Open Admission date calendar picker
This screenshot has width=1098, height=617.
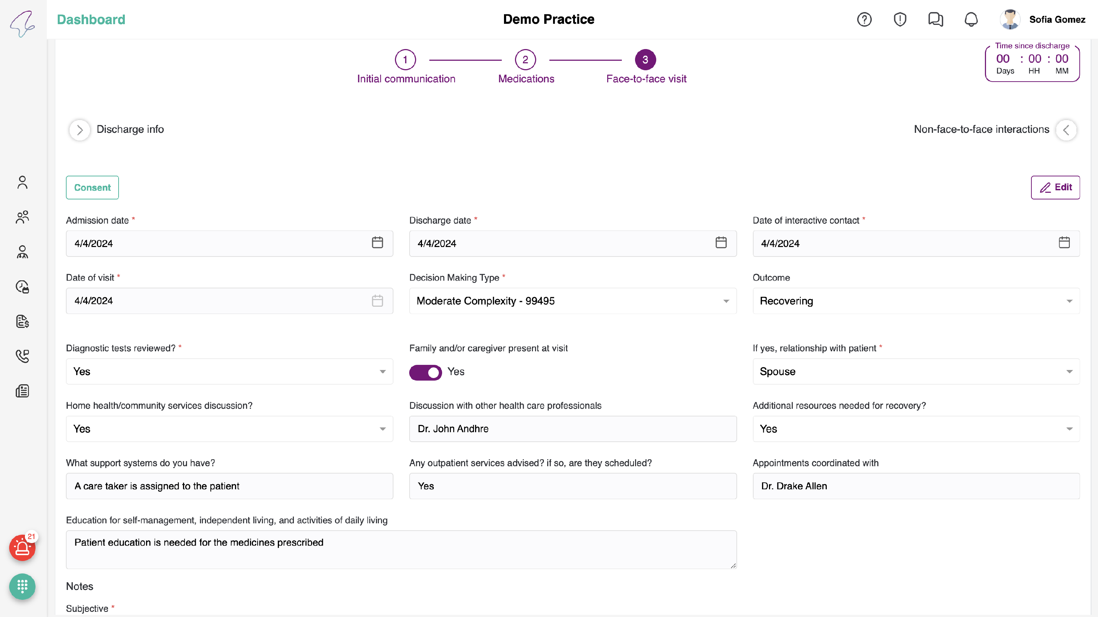click(377, 243)
